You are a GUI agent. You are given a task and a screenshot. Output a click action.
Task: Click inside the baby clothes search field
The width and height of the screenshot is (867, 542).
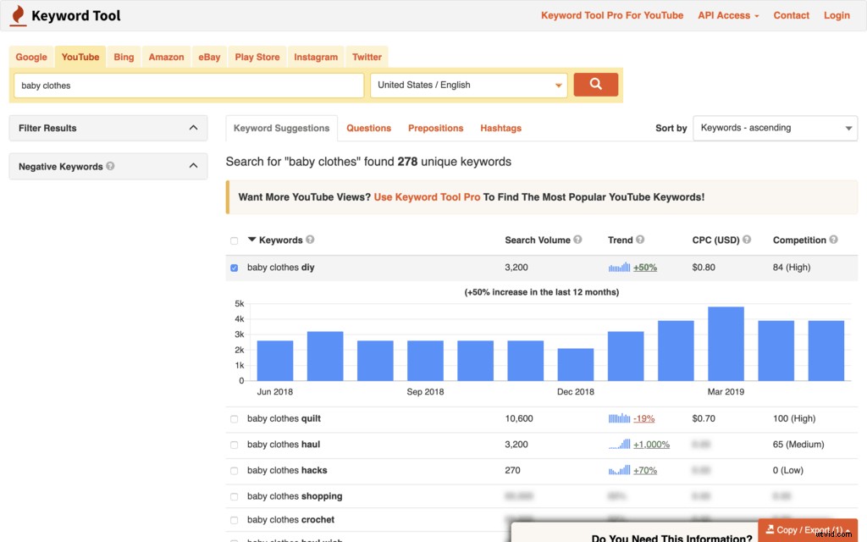pos(186,84)
